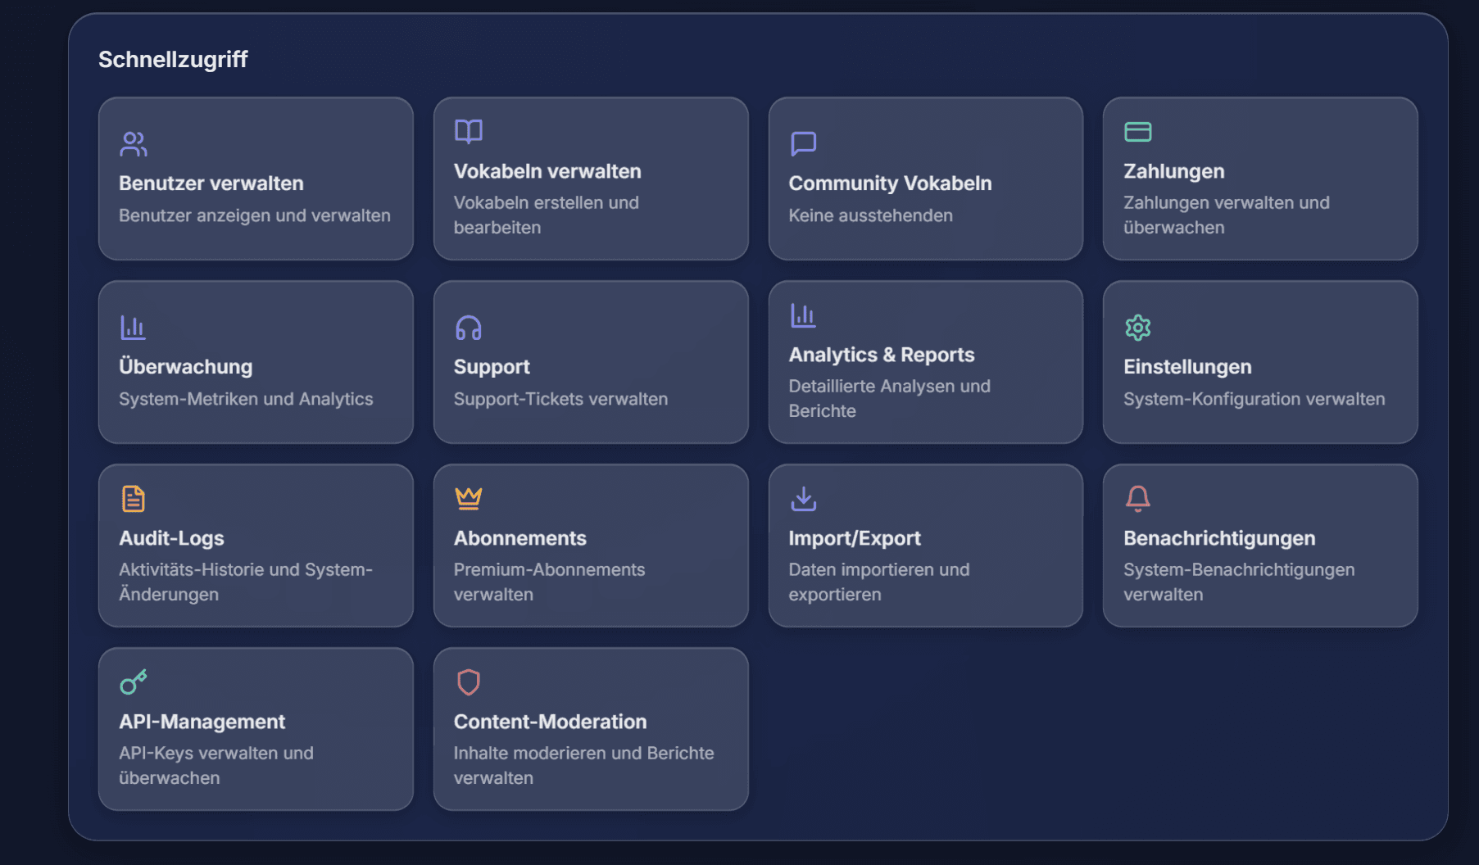Image resolution: width=1479 pixels, height=865 pixels.
Task: Click the download arrow Import/Export icon
Action: click(803, 498)
